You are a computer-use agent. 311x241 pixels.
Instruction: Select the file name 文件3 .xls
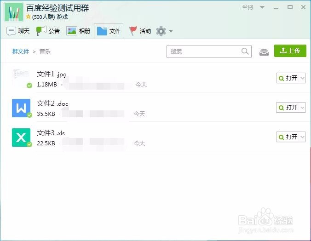tap(51, 133)
